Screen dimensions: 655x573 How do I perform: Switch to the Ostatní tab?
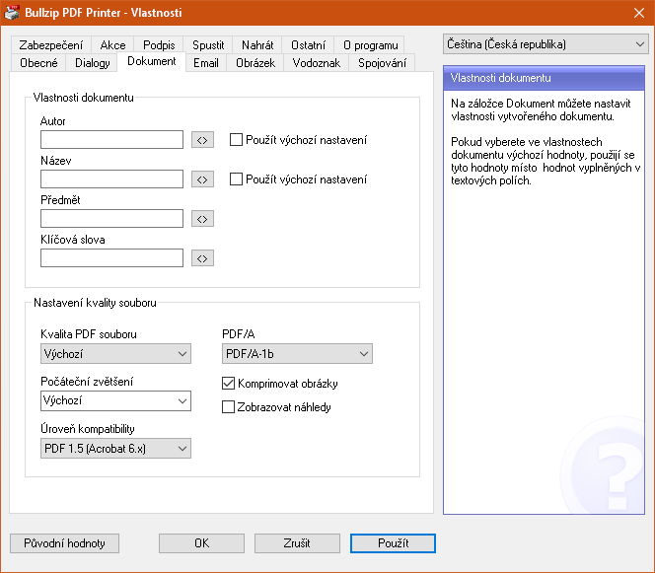point(308,45)
